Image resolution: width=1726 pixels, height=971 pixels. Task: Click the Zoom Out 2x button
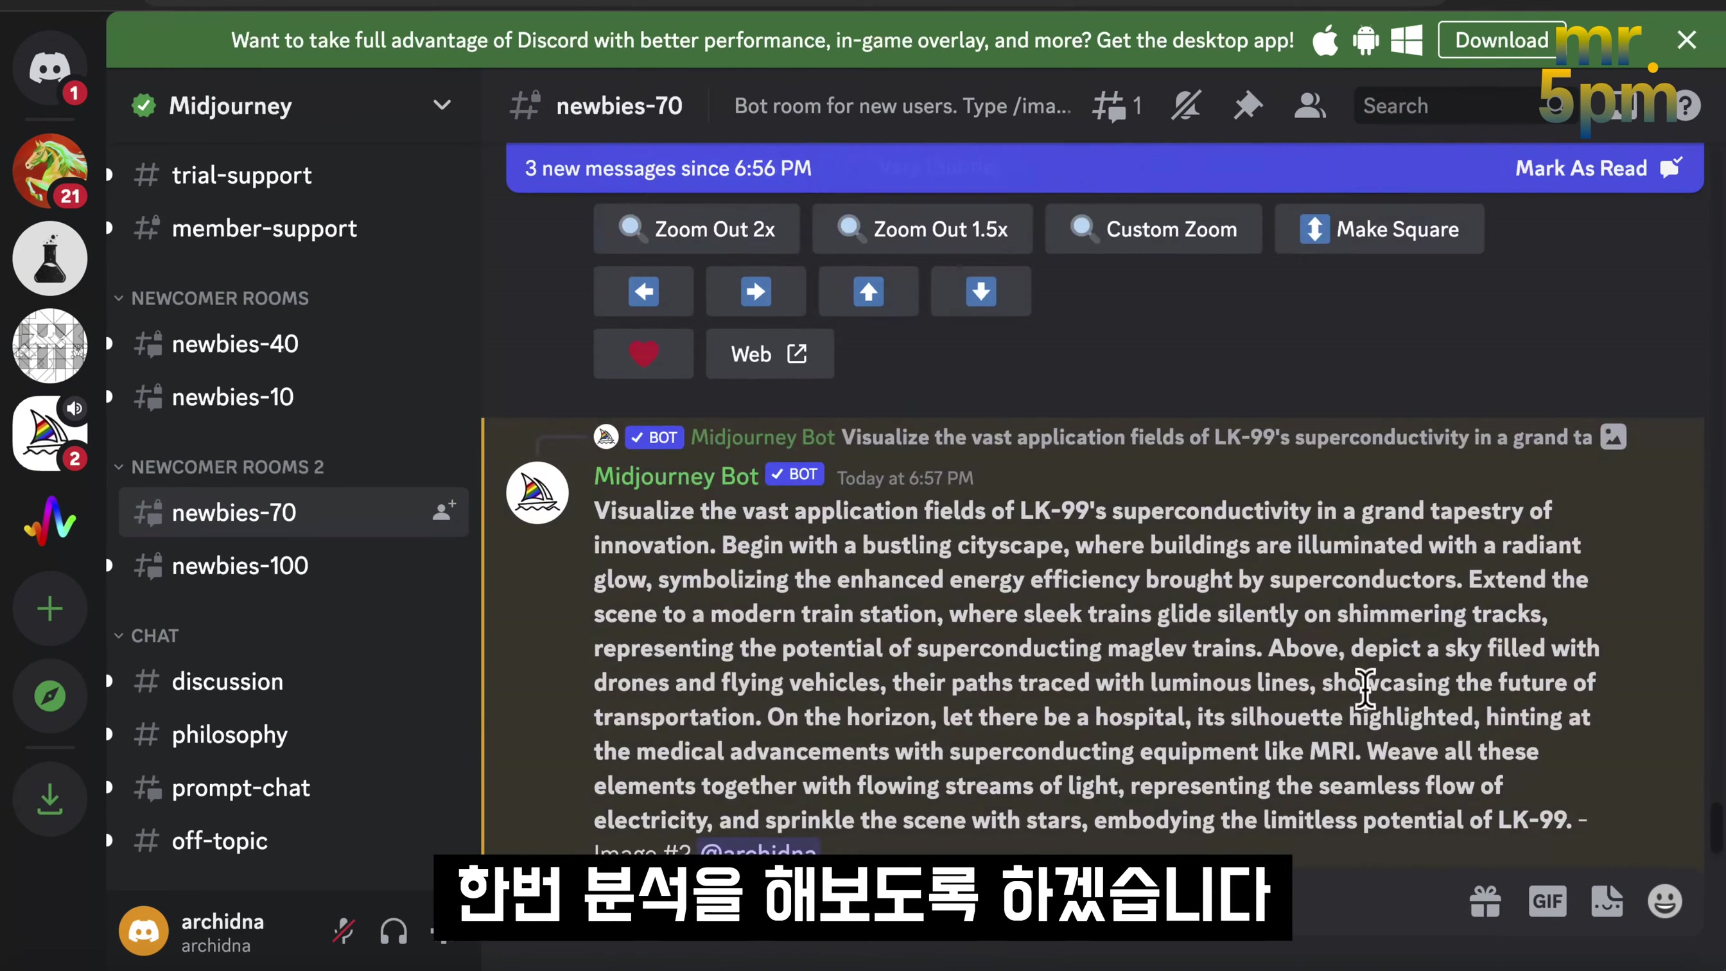coord(696,229)
